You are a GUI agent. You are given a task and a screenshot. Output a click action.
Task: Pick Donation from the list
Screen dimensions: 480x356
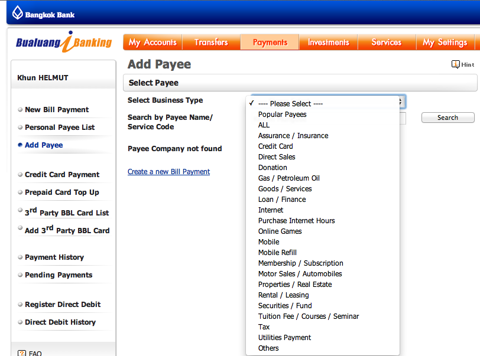(323, 168)
